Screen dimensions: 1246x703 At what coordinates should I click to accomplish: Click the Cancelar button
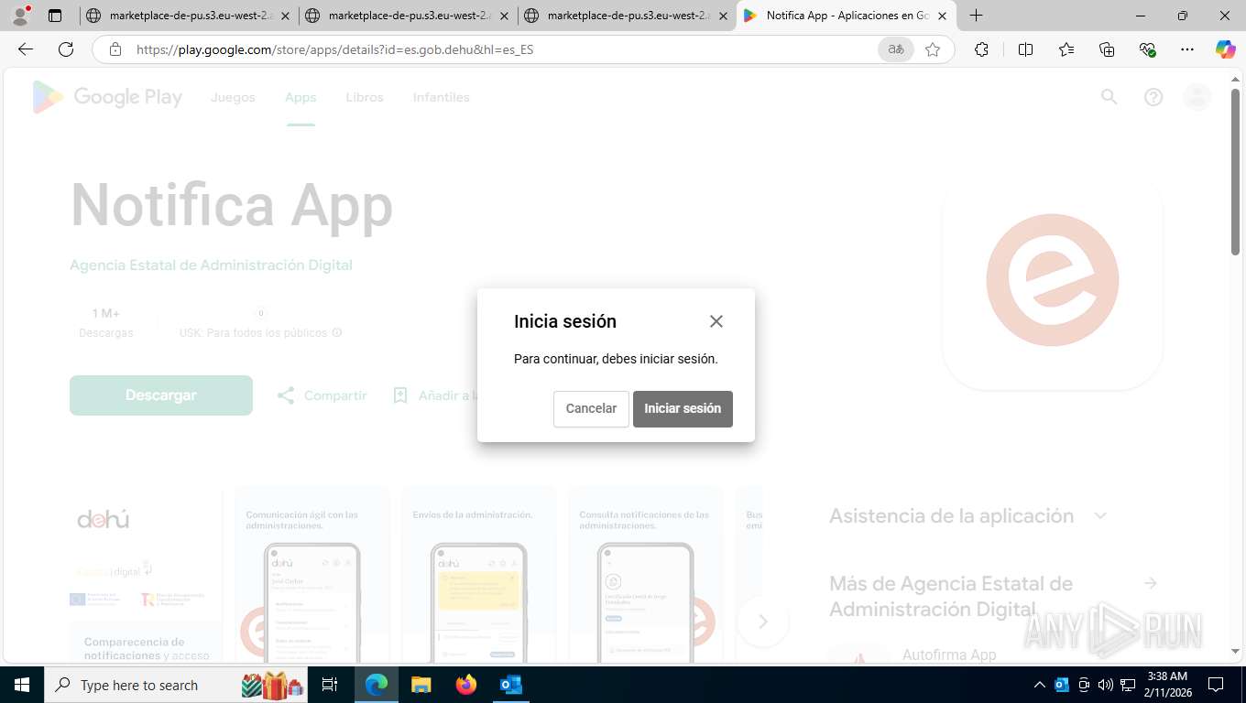click(591, 409)
